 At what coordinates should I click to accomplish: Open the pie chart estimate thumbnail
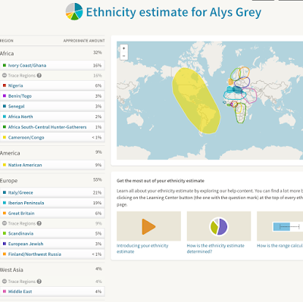[219, 226]
